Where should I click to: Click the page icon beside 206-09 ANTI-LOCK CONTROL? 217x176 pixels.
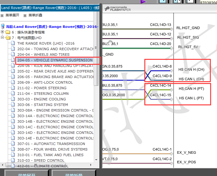(13, 82)
